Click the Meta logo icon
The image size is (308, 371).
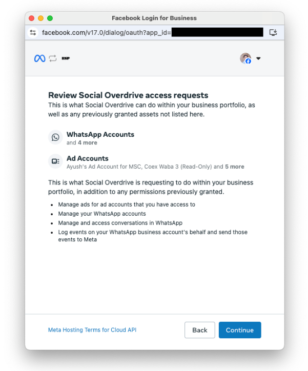tap(40, 58)
